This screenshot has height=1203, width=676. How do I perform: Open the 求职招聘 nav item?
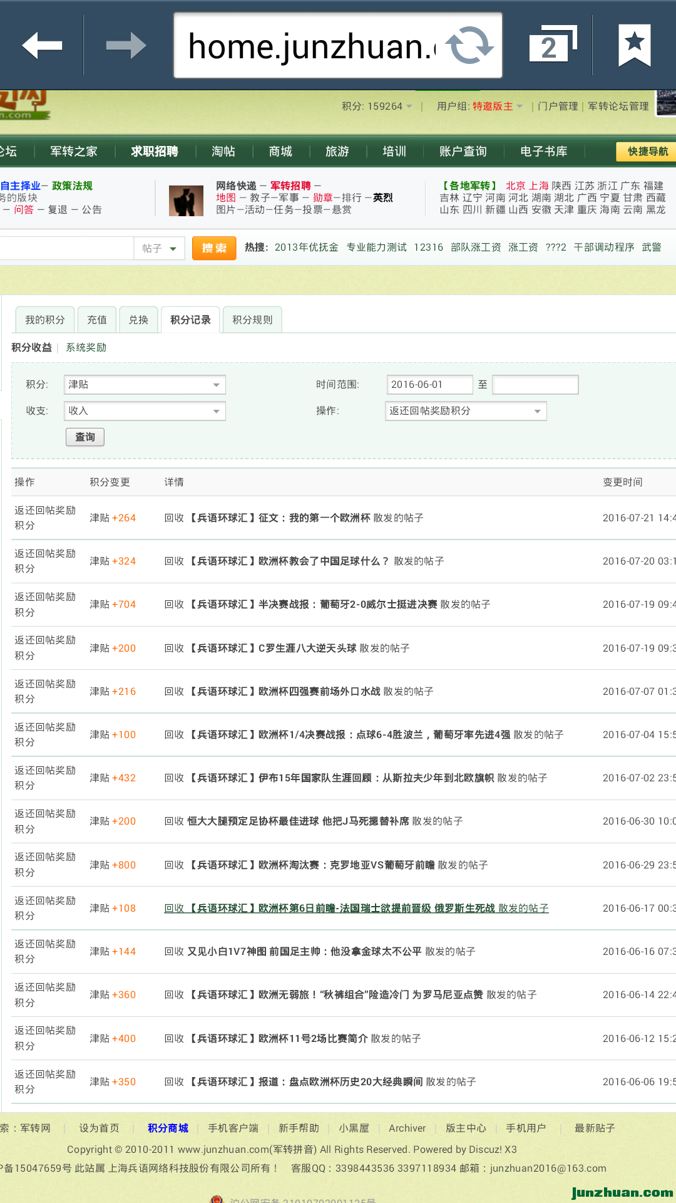pyautogui.click(x=155, y=152)
